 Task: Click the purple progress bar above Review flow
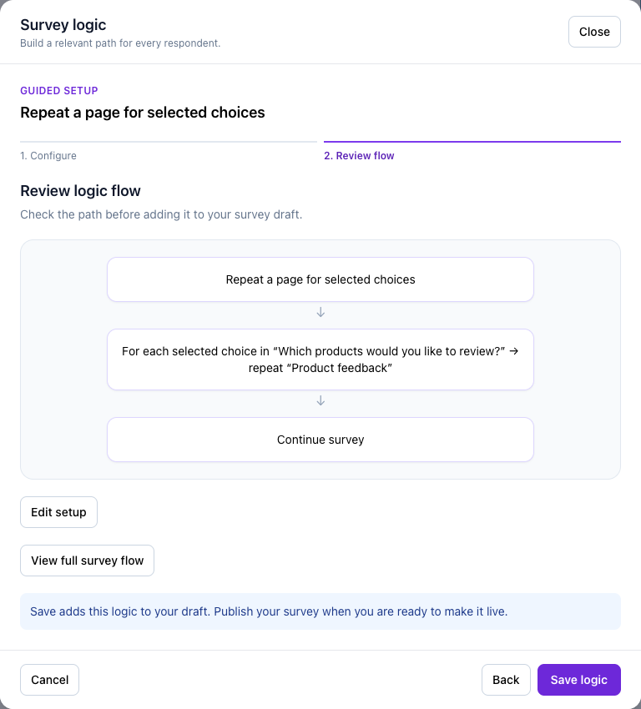coord(472,142)
